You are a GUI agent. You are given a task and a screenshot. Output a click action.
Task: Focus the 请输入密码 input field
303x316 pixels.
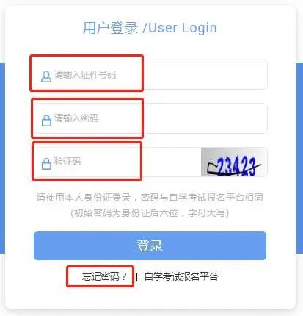pyautogui.click(x=150, y=118)
